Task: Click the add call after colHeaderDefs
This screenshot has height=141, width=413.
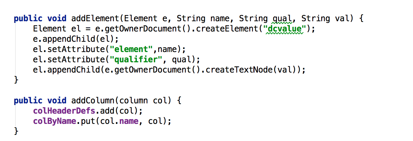Action: 108,111
